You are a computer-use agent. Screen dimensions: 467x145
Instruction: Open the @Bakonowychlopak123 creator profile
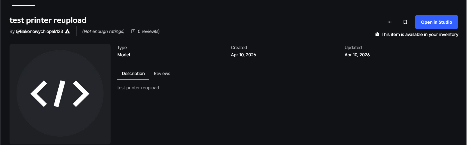[x=39, y=32]
